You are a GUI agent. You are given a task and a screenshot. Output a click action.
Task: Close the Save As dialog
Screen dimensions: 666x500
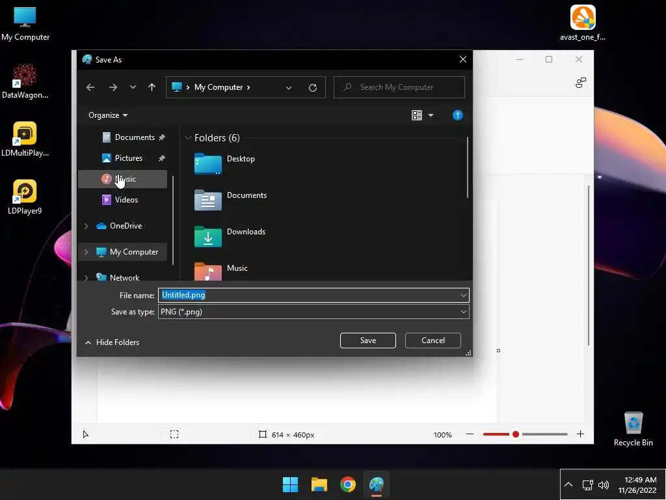click(463, 59)
